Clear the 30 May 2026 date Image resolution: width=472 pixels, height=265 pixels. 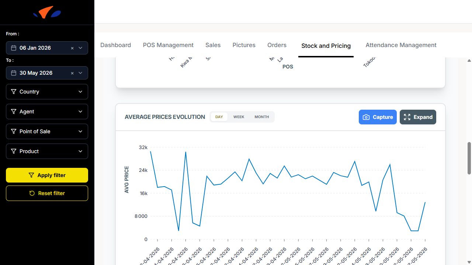[x=72, y=73]
